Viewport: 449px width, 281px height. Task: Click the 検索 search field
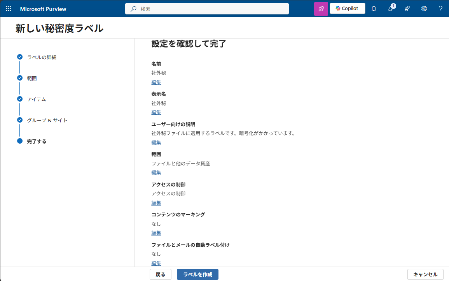click(x=207, y=9)
